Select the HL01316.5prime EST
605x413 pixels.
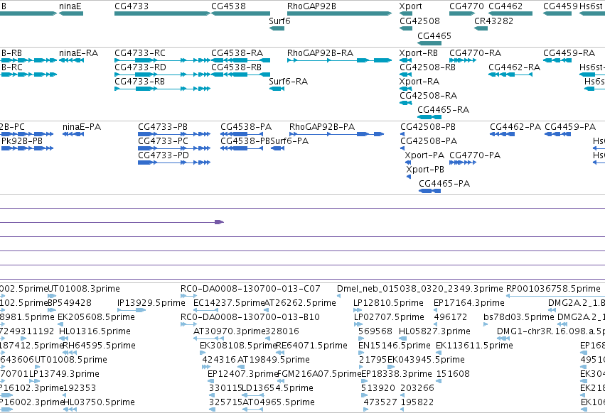pos(64,338)
